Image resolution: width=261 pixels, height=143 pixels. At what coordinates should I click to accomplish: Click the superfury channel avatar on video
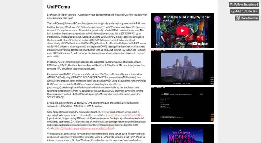[157, 19]
